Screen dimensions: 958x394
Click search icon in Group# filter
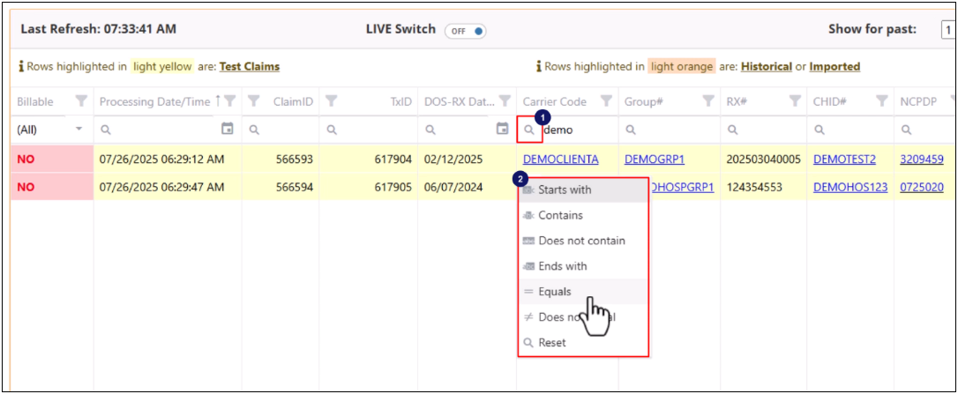(631, 130)
